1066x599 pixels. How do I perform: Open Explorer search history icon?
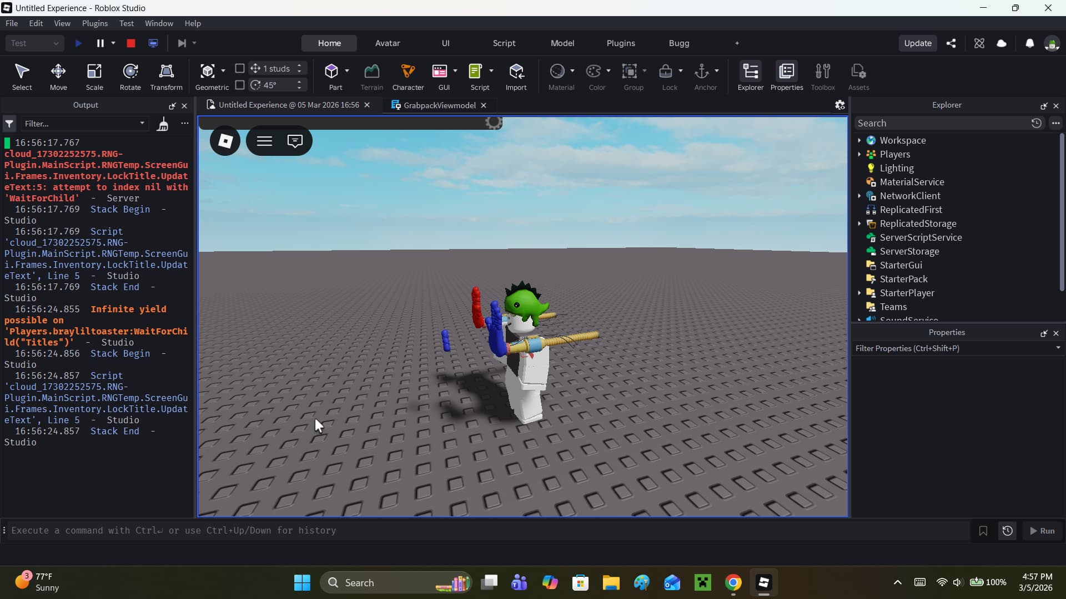click(1036, 123)
